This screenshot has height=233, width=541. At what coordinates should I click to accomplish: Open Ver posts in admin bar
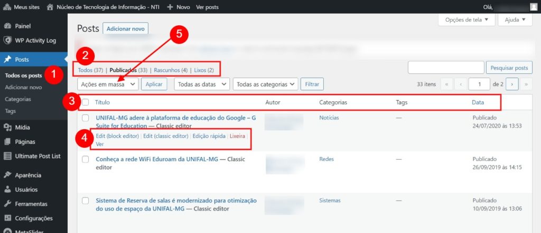point(207,7)
